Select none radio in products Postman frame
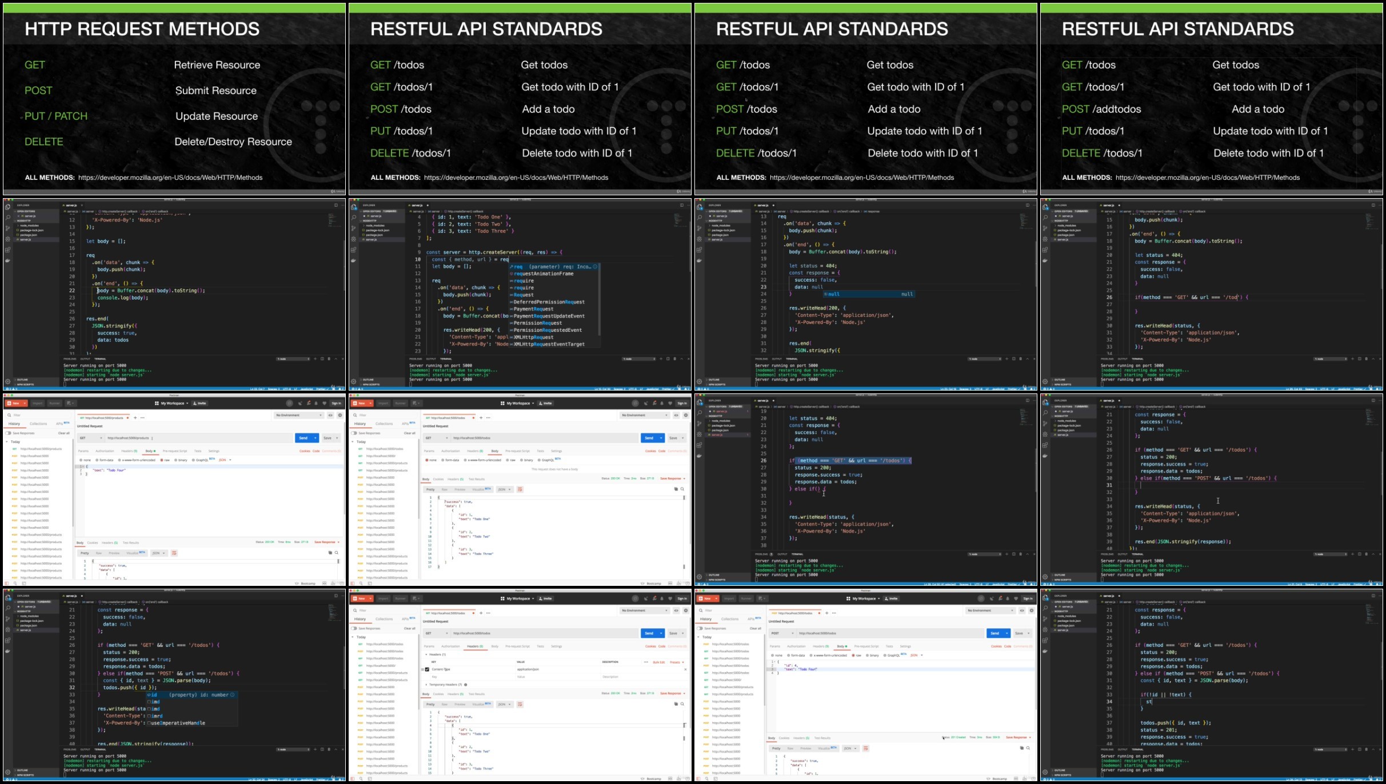The width and height of the screenshot is (1386, 784). click(81, 460)
